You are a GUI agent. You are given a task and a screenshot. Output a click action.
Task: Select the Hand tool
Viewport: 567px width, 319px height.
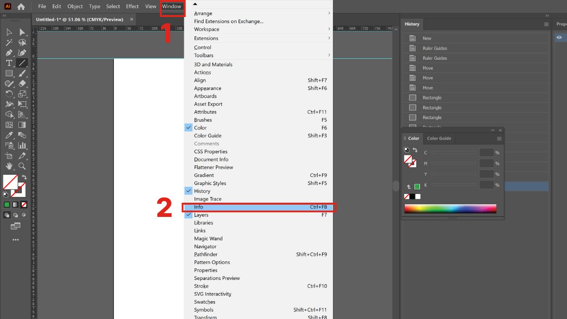tap(9, 166)
